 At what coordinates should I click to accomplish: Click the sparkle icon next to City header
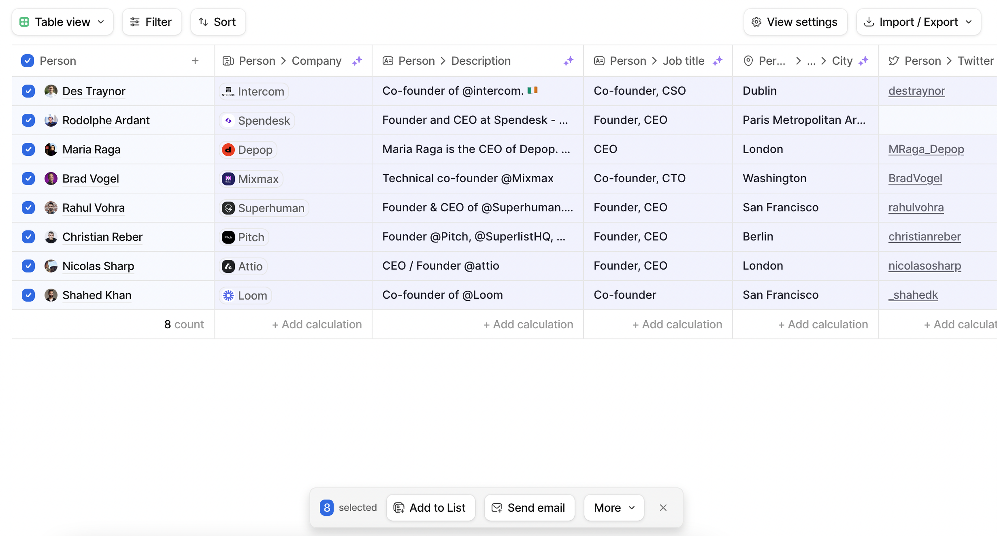[x=863, y=61]
